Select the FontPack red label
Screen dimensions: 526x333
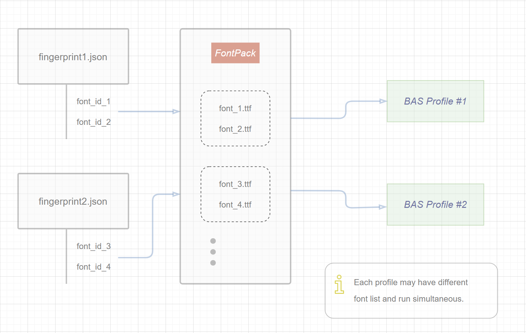(x=235, y=53)
